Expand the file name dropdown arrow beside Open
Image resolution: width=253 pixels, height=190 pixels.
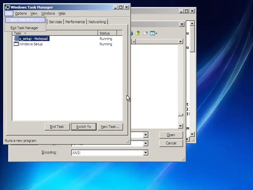point(145,135)
